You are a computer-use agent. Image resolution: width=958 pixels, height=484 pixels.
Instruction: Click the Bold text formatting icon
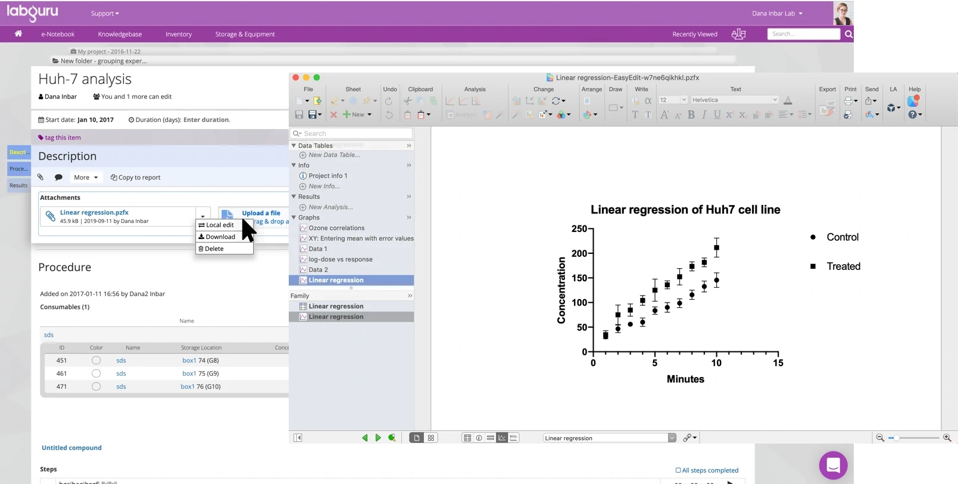pos(691,115)
